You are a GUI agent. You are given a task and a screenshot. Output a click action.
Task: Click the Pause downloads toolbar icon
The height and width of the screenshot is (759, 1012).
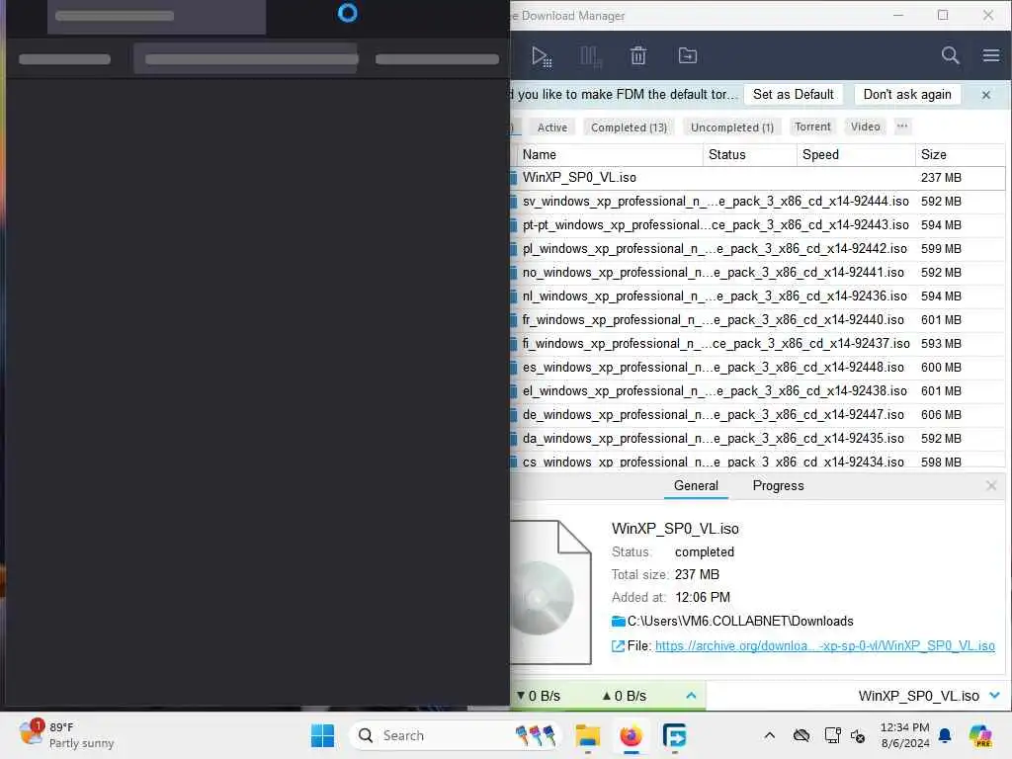coord(591,56)
